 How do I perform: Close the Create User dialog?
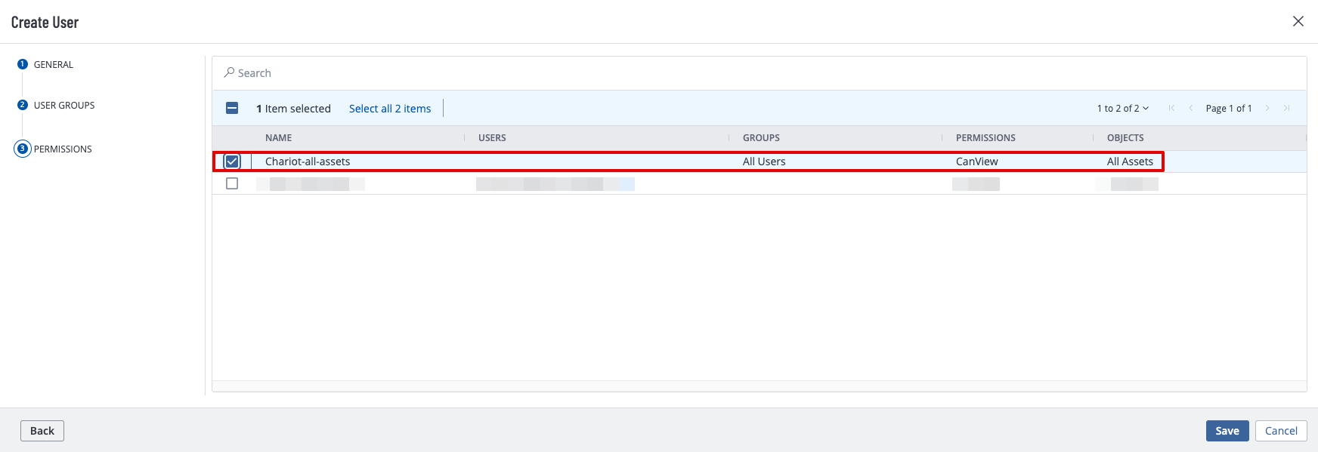coord(1298,21)
